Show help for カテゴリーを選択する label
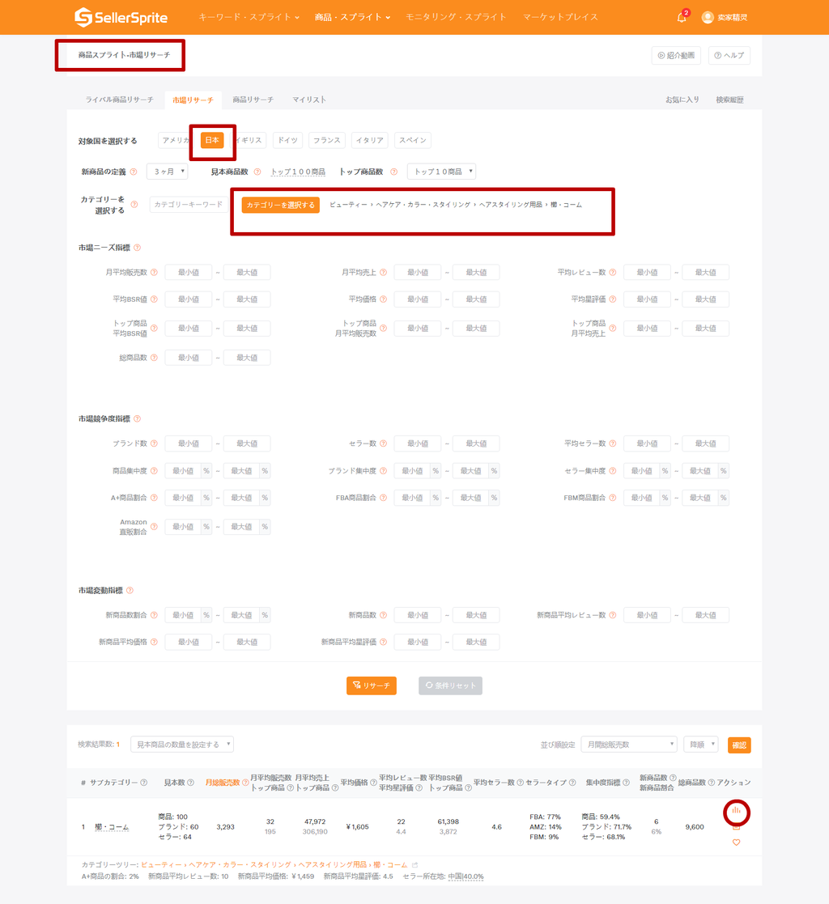The height and width of the screenshot is (904, 829). pos(134,205)
